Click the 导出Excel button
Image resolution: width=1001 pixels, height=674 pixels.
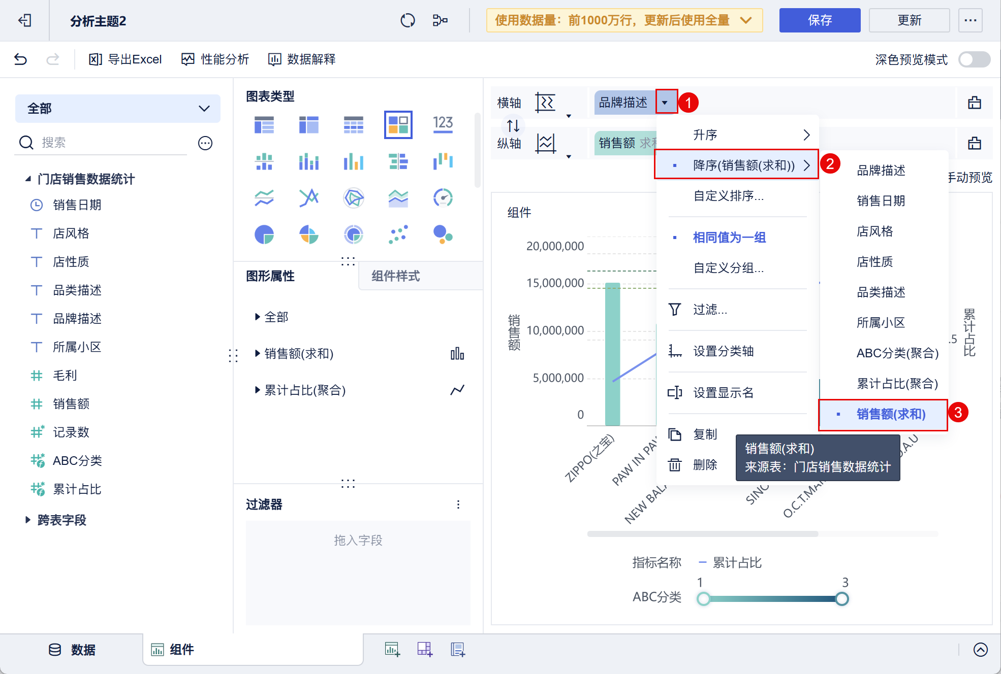[126, 59]
